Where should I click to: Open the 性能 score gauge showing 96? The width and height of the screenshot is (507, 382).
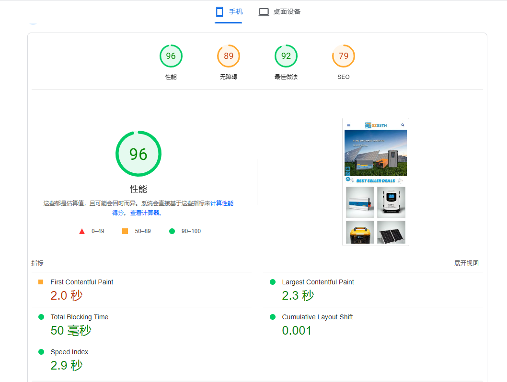point(171,56)
